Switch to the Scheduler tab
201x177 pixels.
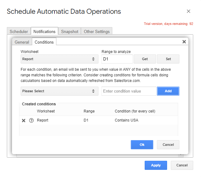click(x=19, y=31)
